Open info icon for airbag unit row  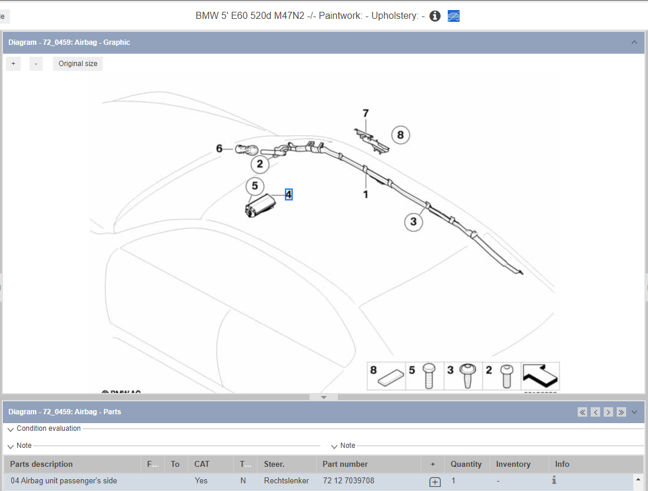click(x=554, y=480)
